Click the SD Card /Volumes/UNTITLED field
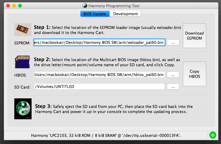221x144 pixels. pyautogui.click(x=99, y=86)
